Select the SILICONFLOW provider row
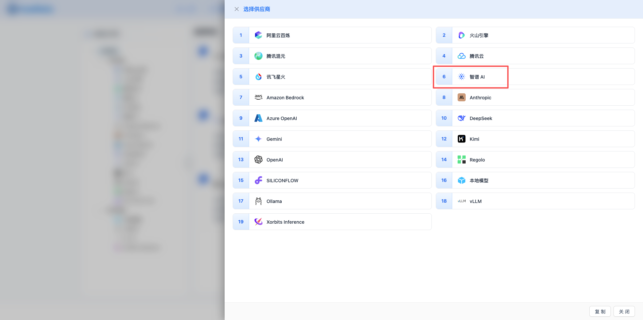The image size is (643, 320). [x=332, y=180]
